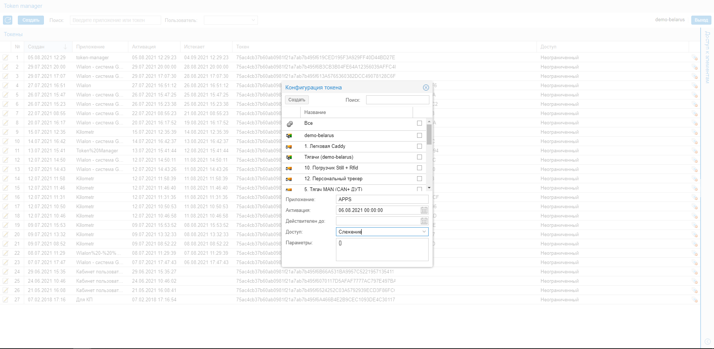Click the Параметры text area
Viewport: 714px width, 349px height.
pyautogui.click(x=382, y=250)
